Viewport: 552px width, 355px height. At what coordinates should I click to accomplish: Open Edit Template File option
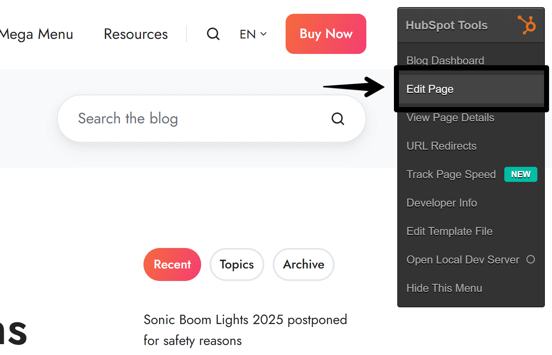pos(449,231)
